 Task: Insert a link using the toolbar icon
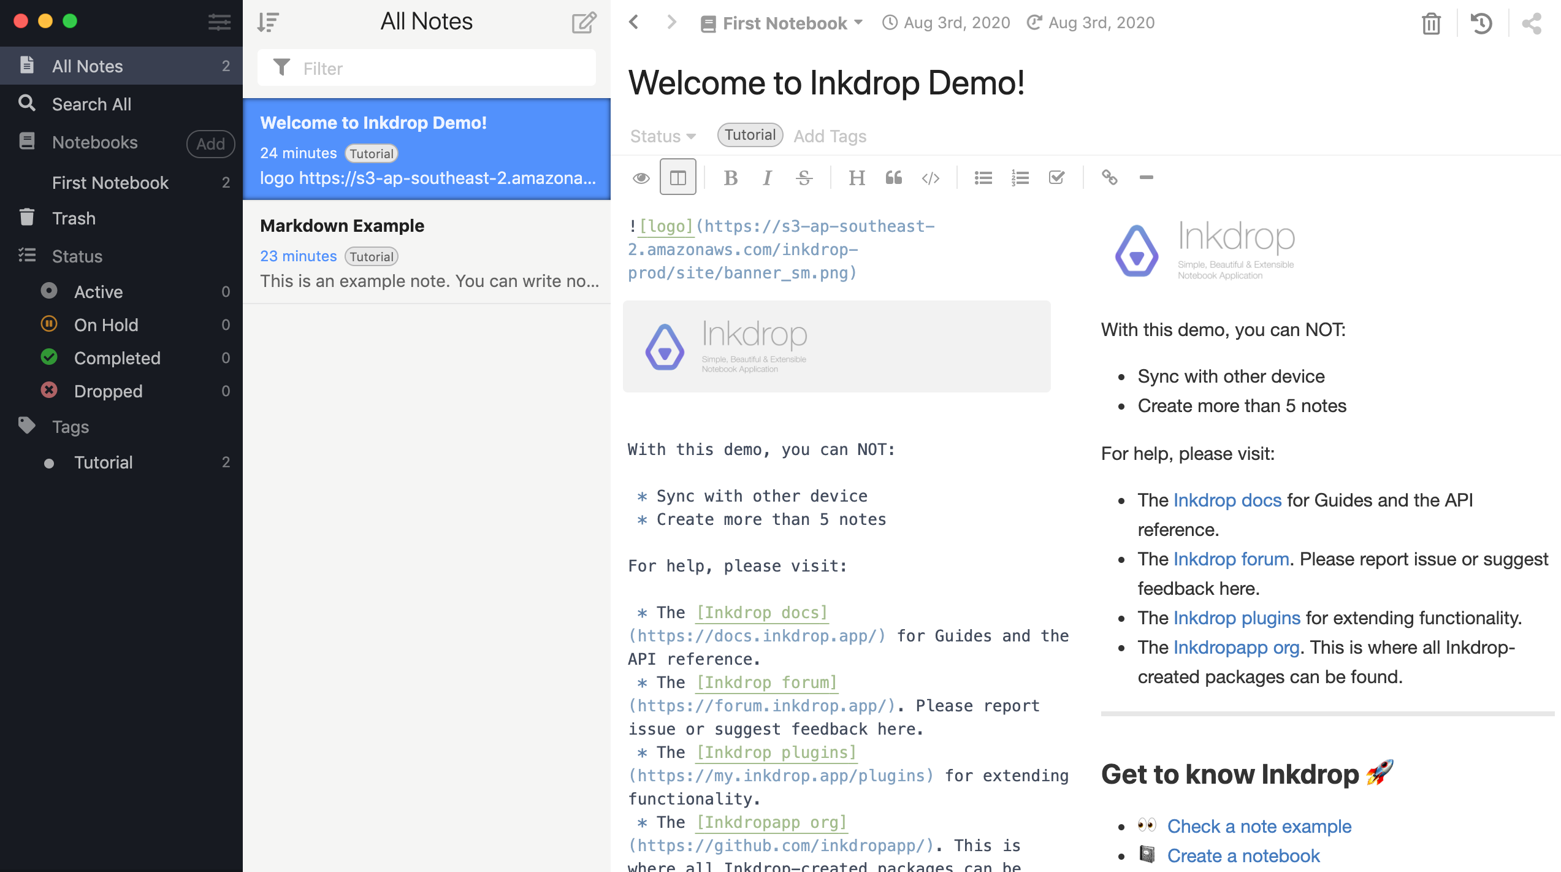(x=1110, y=178)
